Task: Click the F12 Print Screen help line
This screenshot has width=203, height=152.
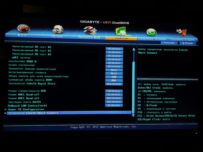Action: (166, 116)
